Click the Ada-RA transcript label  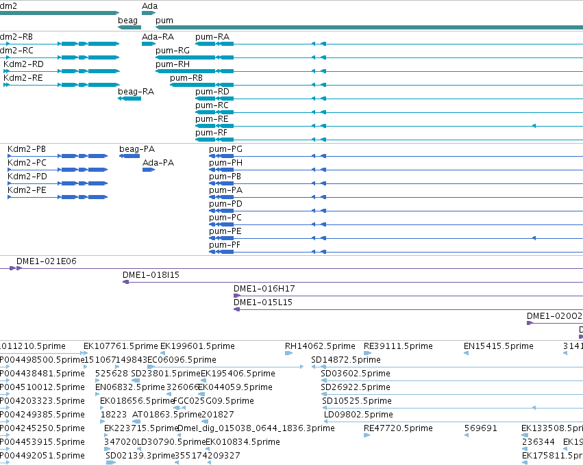tap(158, 37)
